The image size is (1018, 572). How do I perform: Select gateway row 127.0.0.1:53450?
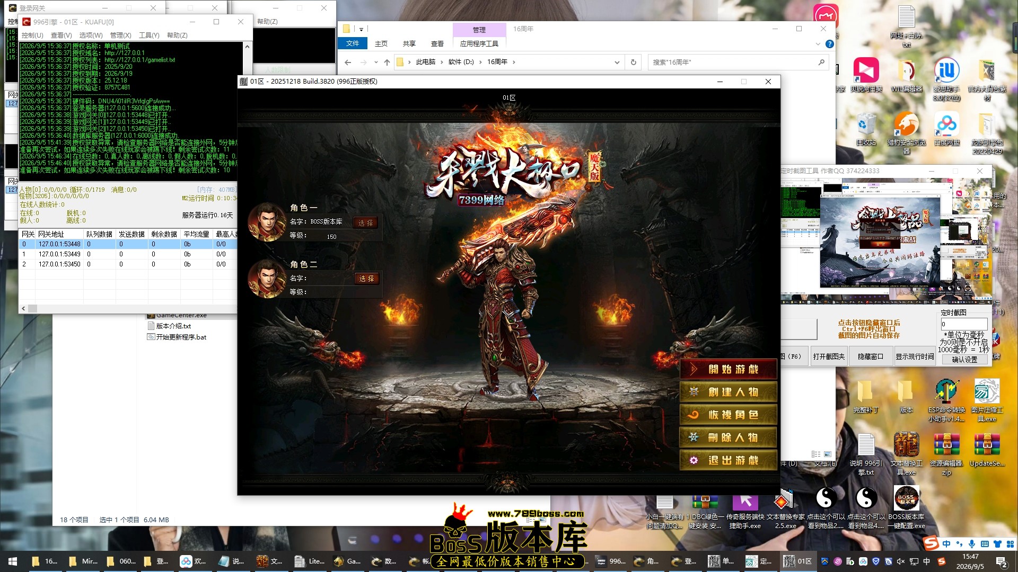tap(128, 264)
